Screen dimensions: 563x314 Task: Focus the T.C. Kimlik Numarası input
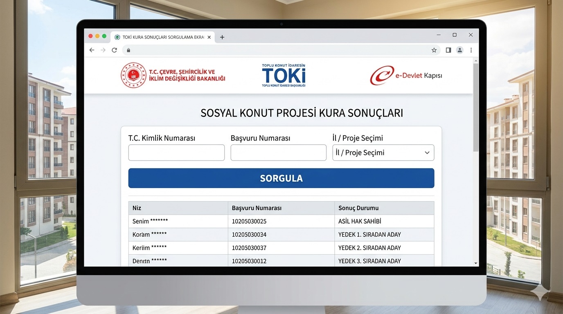(x=176, y=153)
